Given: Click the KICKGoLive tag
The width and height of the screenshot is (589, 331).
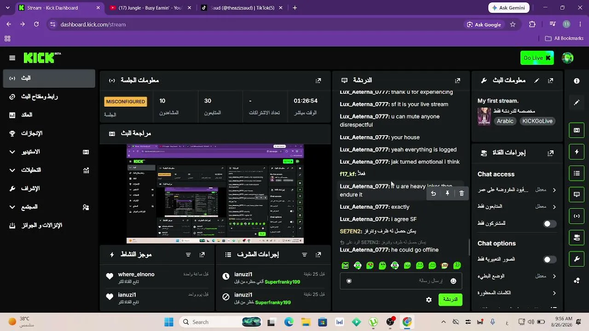Looking at the screenshot, I should [537, 121].
